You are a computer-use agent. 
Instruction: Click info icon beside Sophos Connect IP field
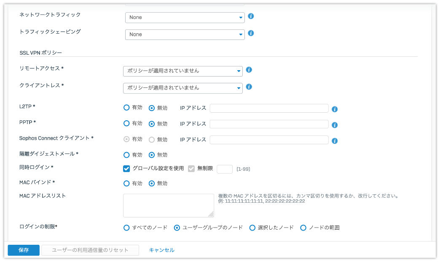[335, 141]
